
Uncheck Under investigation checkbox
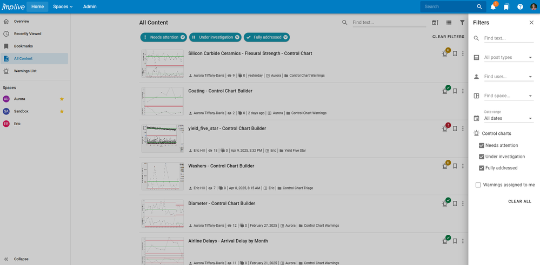(x=482, y=157)
